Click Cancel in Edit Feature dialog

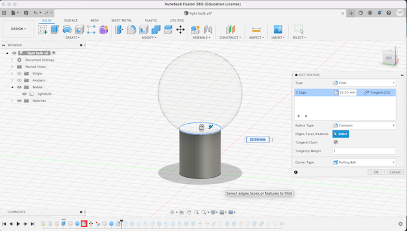click(x=395, y=172)
